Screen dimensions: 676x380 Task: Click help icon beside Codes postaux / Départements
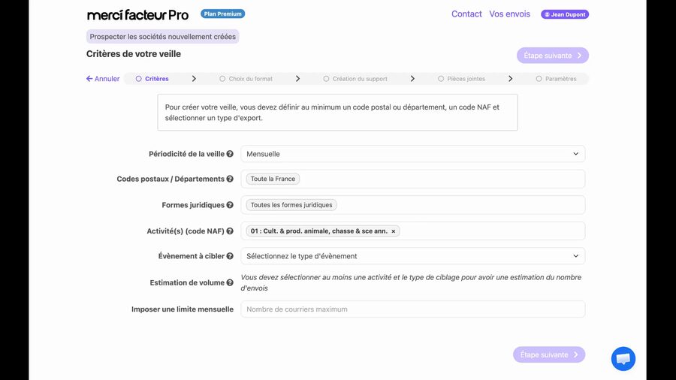230,179
